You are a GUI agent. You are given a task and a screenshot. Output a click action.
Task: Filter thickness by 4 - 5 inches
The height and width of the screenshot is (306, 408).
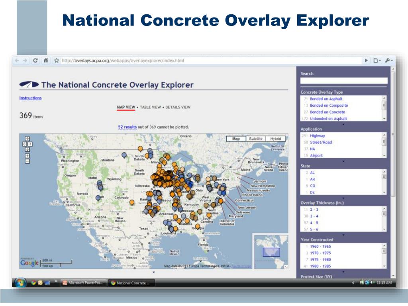click(314, 223)
